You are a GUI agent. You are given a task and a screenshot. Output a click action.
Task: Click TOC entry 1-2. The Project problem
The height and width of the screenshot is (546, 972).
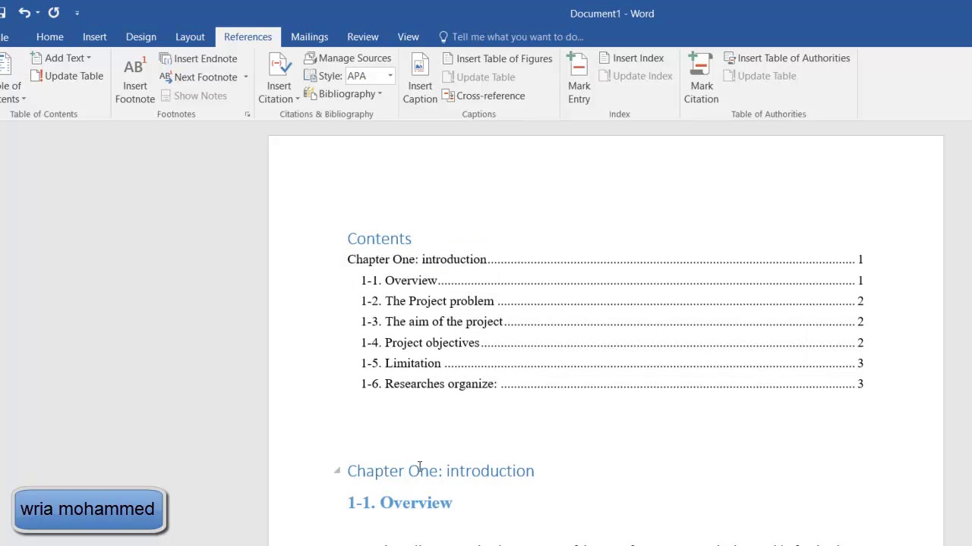tap(612, 301)
